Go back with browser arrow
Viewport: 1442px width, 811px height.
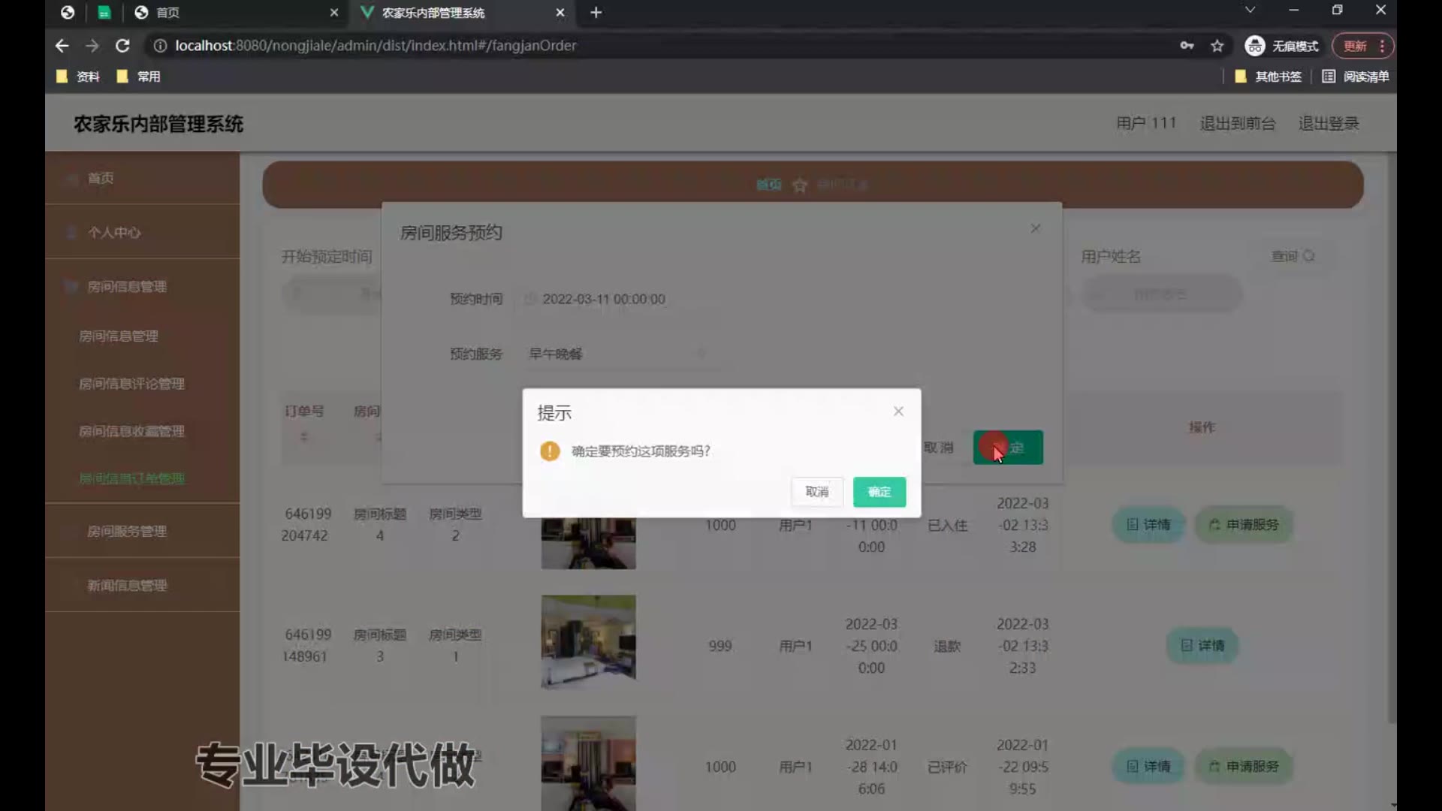62,46
